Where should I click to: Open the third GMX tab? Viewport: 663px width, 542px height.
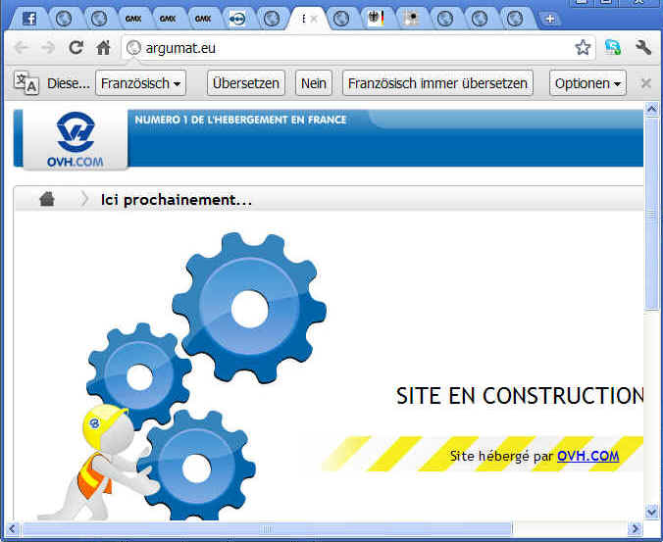203,19
